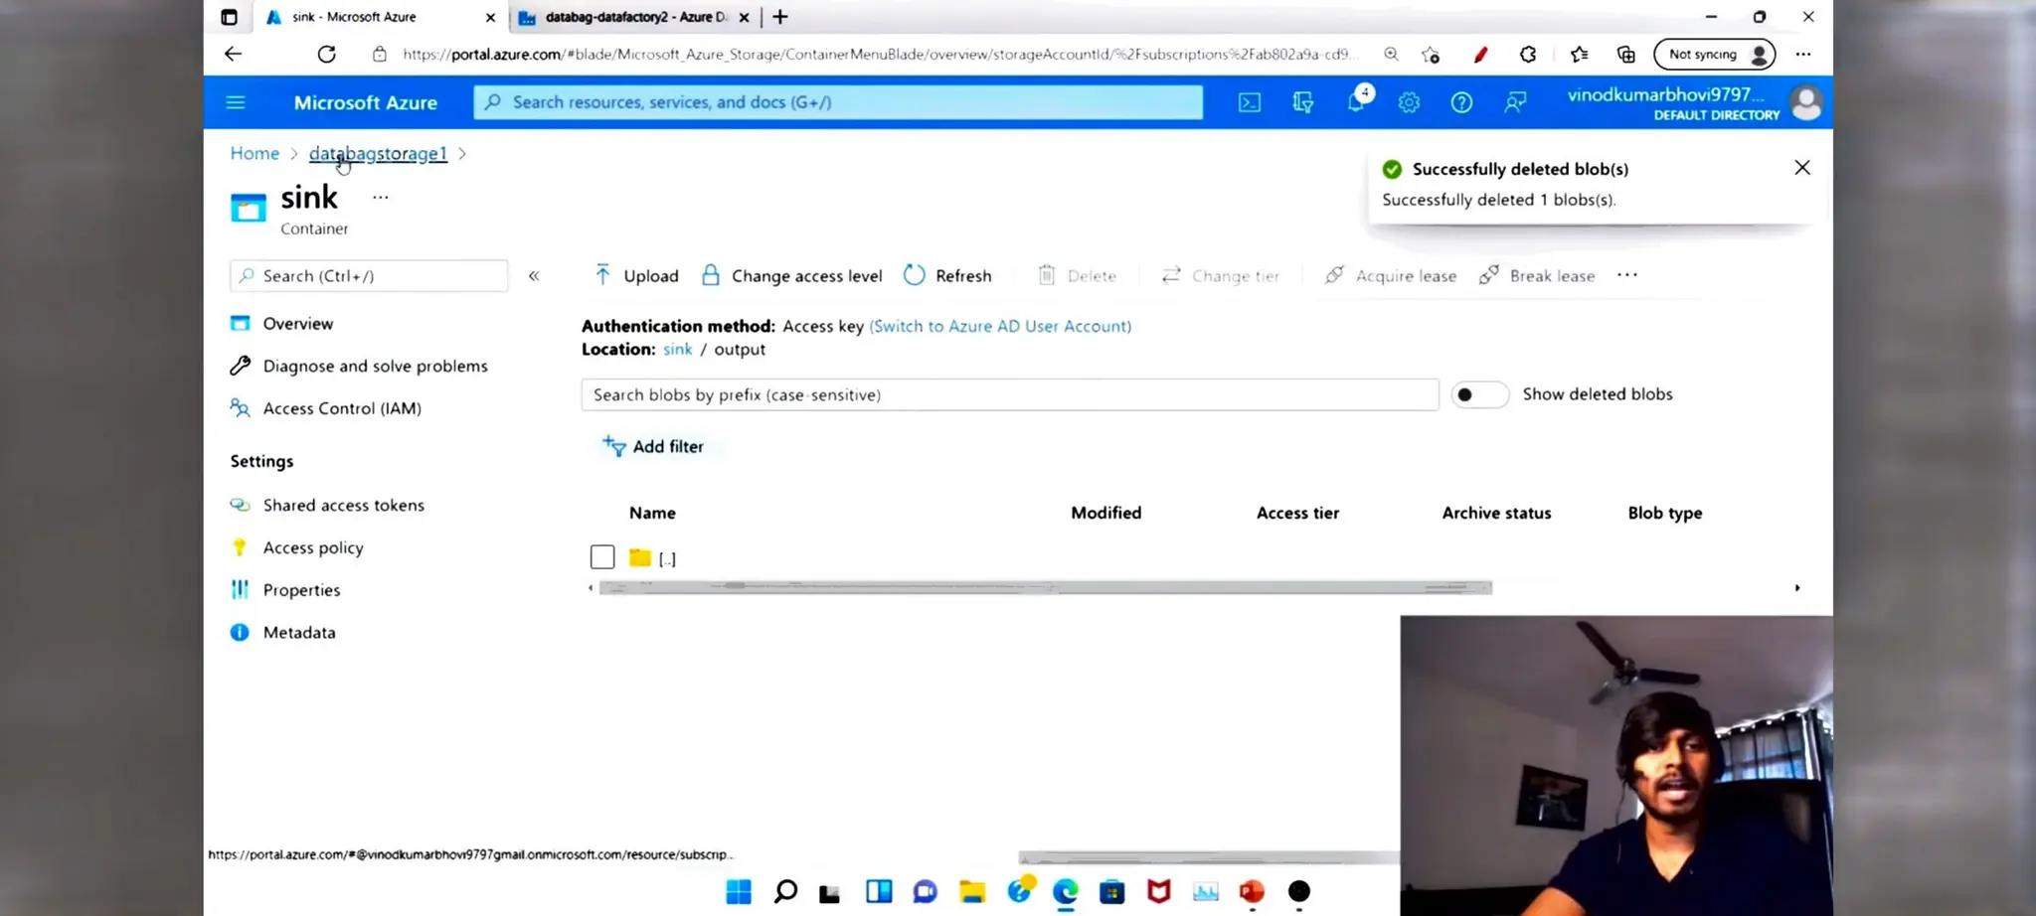Click the account avatar in Azure header
This screenshot has height=916, width=2036.
[x=1806, y=102]
